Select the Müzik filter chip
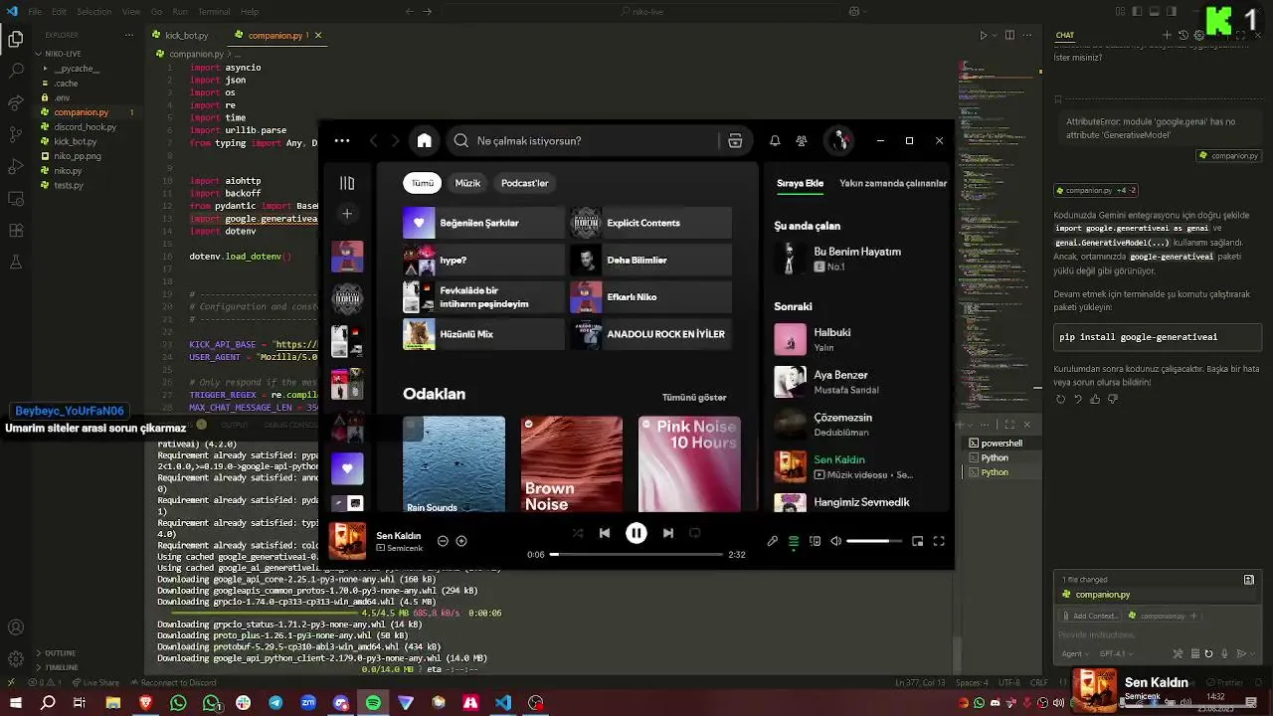The height and width of the screenshot is (716, 1273). [x=467, y=183]
